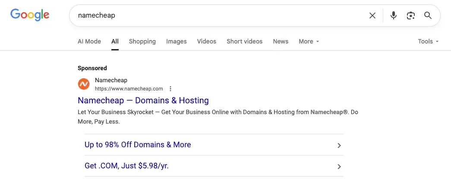Viewport: 451px width, 183px height.
Task: Switch to the AI Mode tab
Action: pos(89,41)
